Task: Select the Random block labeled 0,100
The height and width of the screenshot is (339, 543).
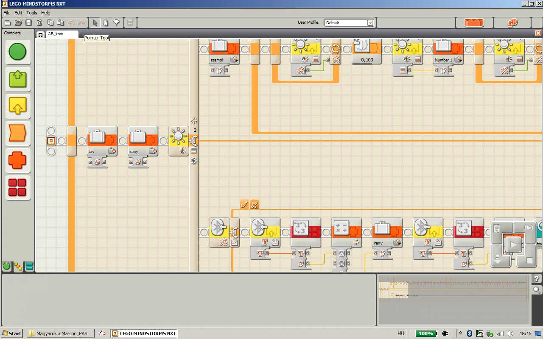Action: click(367, 52)
